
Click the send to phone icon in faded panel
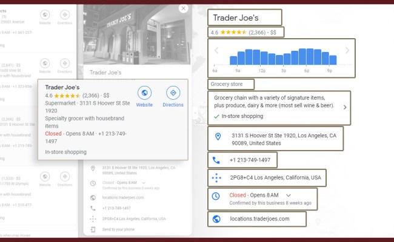pyautogui.click(x=93, y=229)
